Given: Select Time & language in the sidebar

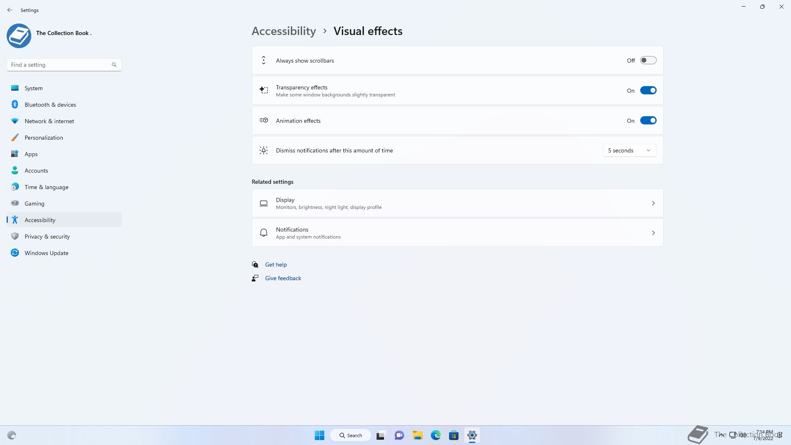Looking at the screenshot, I should [46, 187].
